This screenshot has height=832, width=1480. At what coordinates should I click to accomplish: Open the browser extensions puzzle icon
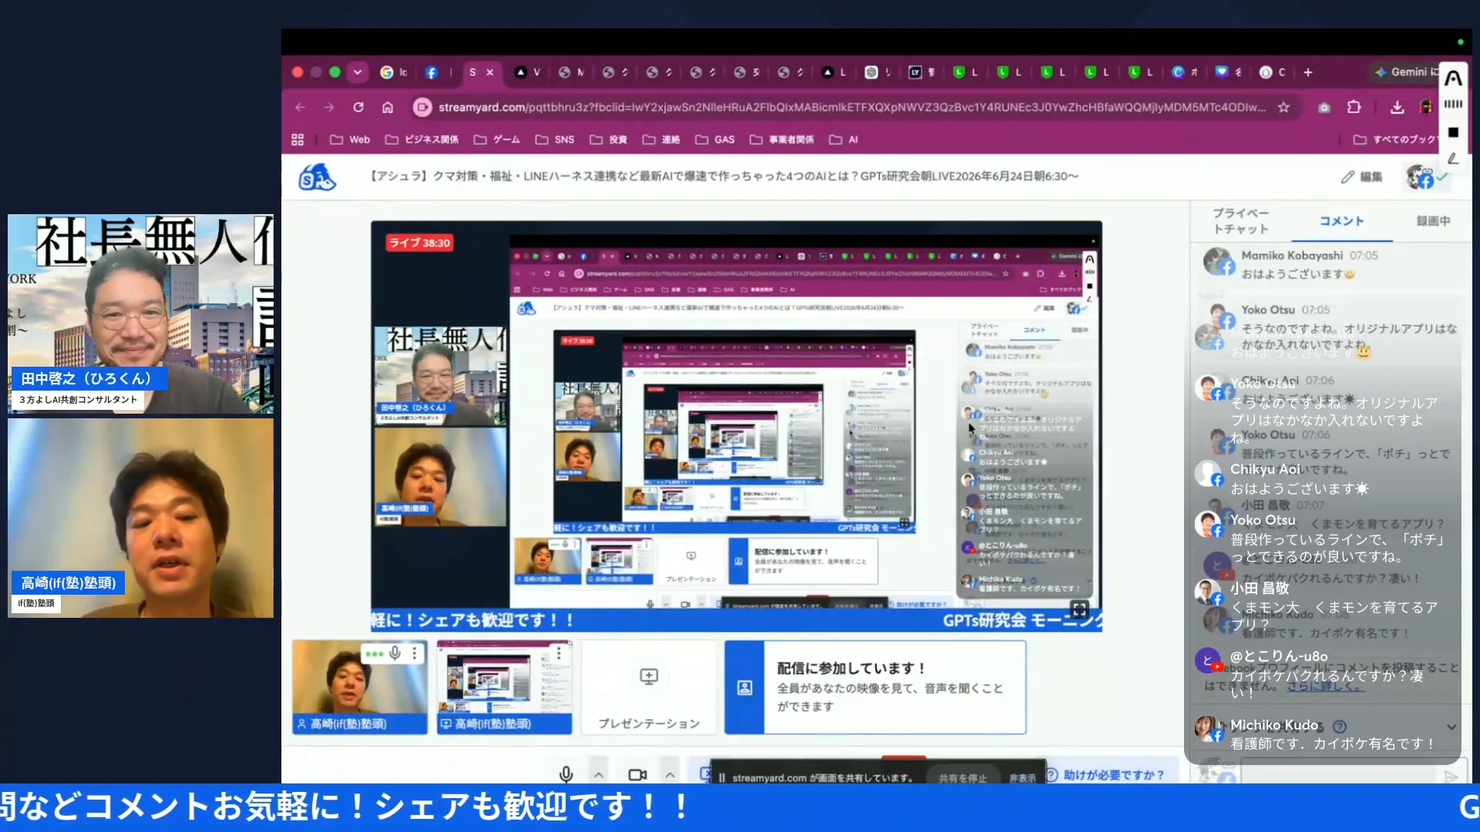(1354, 107)
